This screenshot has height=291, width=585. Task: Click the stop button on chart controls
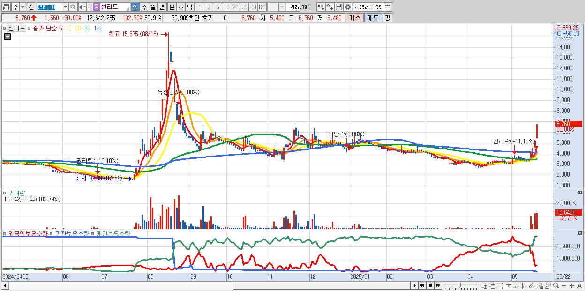(x=430, y=285)
